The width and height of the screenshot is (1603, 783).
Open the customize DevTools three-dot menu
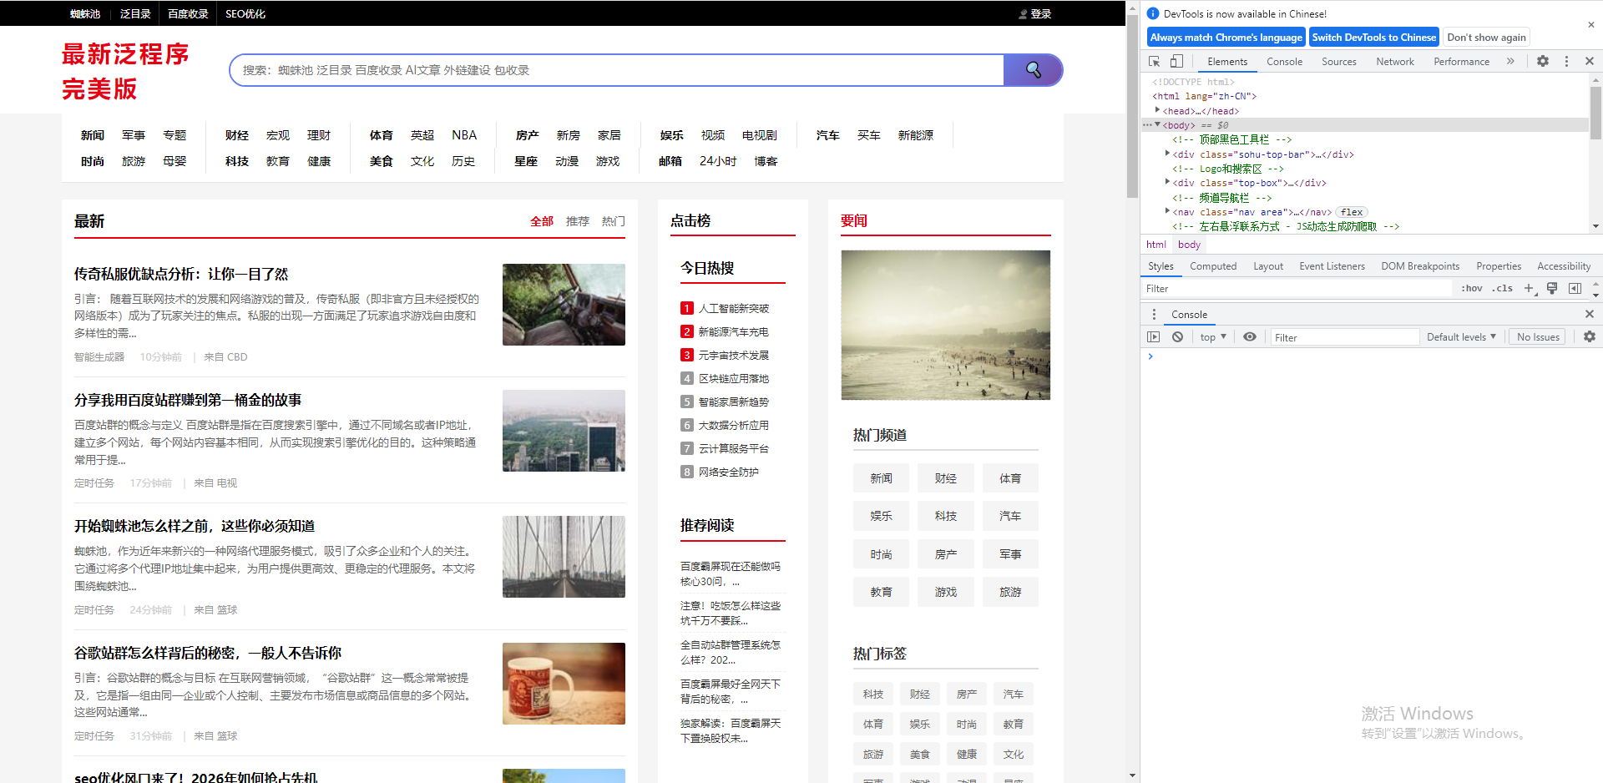tap(1566, 61)
